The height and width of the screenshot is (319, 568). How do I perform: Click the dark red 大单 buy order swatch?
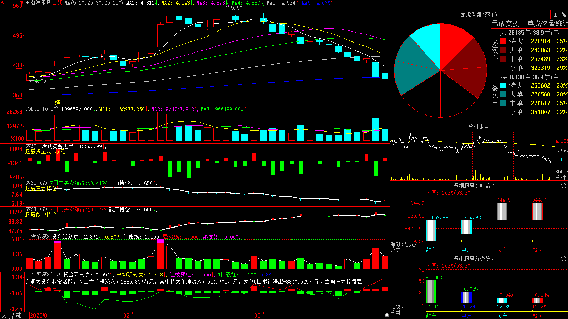point(503,50)
